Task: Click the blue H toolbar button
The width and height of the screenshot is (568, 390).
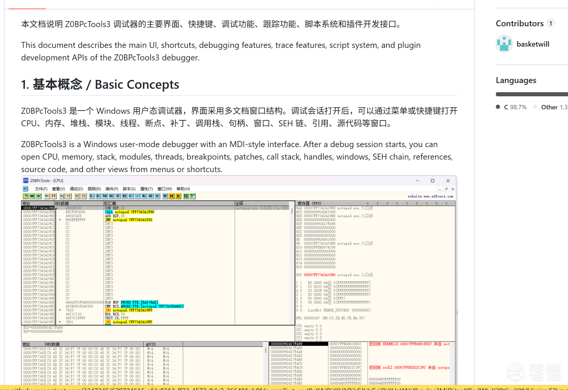Action: 124,196
